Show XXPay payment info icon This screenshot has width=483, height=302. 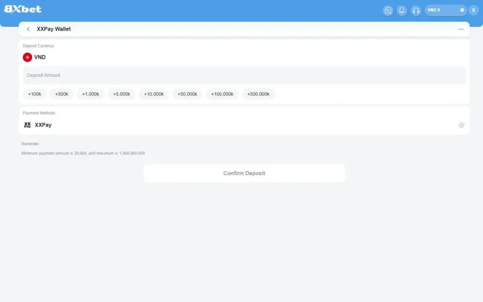click(461, 125)
